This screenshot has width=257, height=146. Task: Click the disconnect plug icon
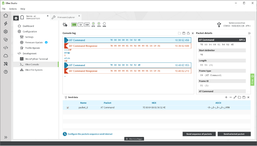coord(65,25)
